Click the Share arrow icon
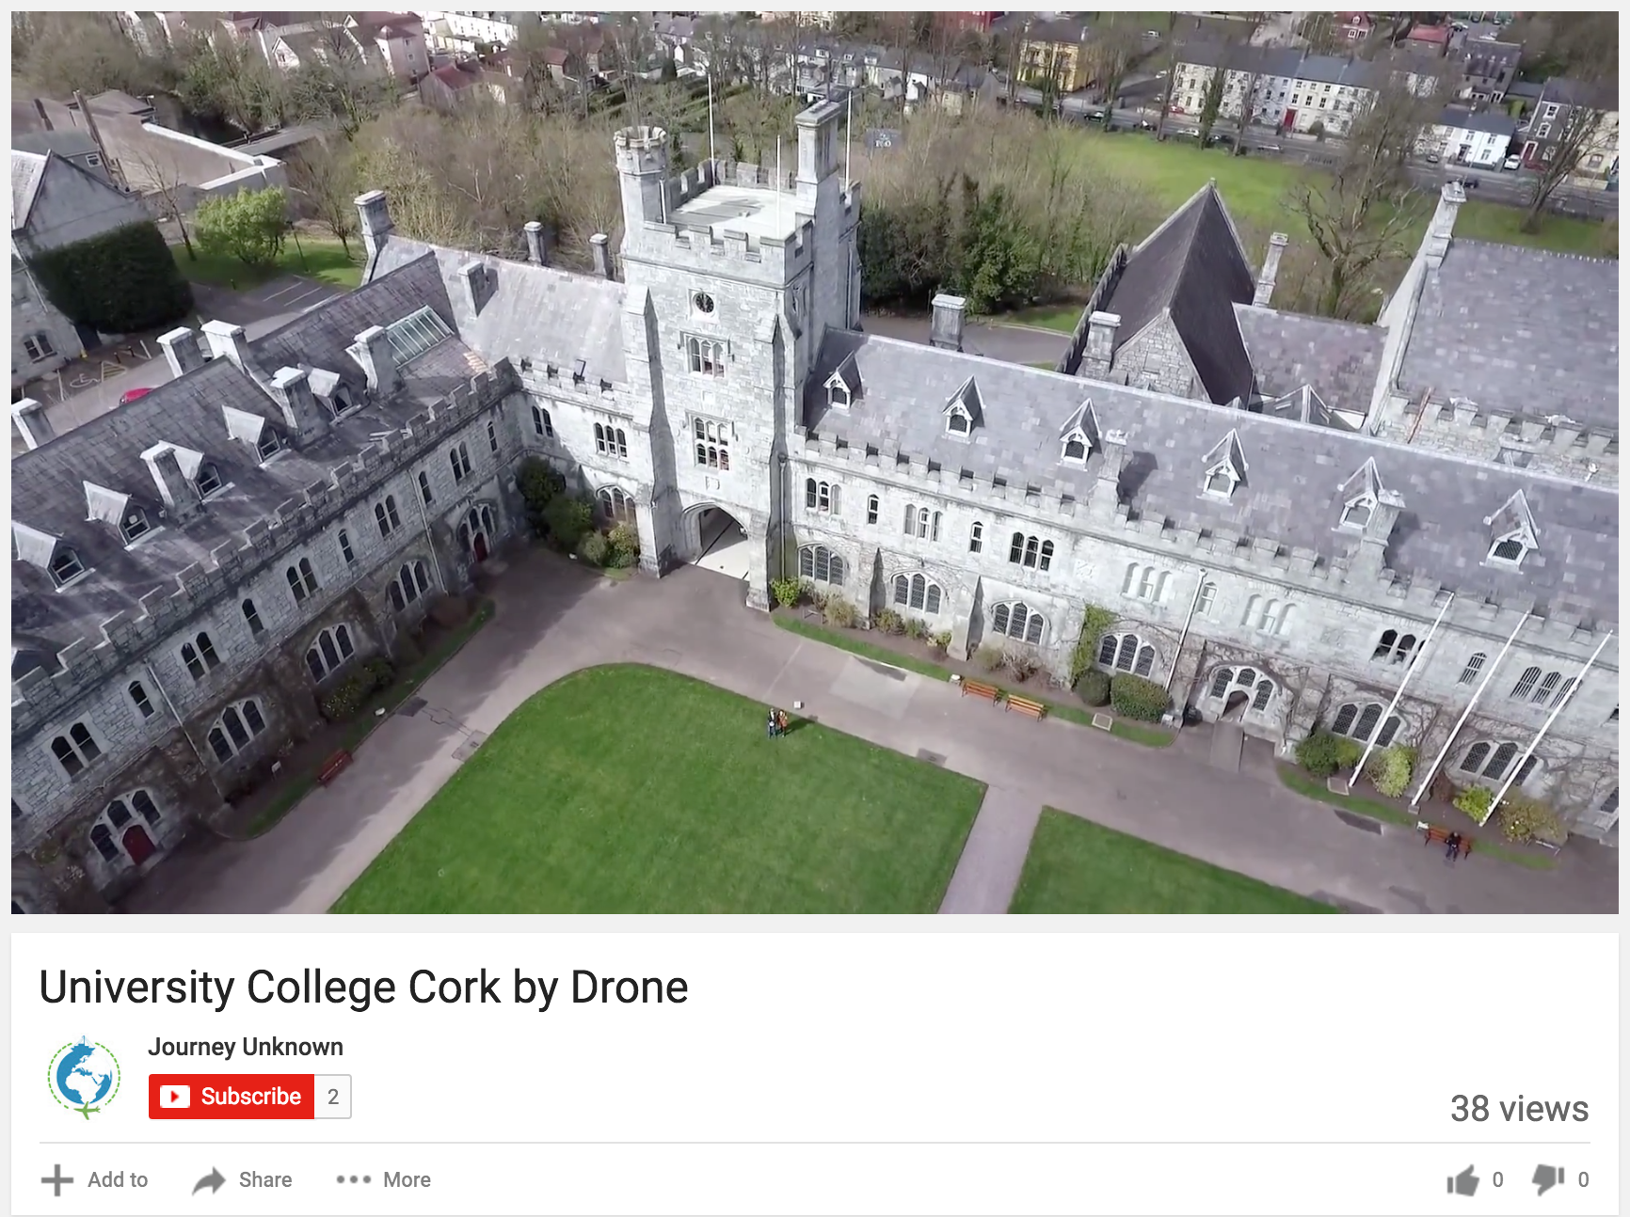The width and height of the screenshot is (1630, 1217). point(209,1180)
